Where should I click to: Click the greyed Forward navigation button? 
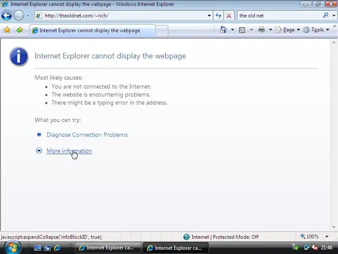click(x=19, y=16)
